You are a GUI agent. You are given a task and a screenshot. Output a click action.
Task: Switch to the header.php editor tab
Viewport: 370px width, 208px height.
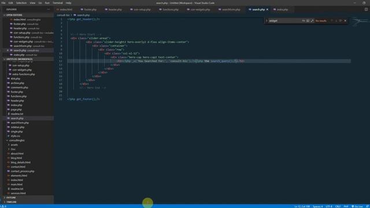113,9
